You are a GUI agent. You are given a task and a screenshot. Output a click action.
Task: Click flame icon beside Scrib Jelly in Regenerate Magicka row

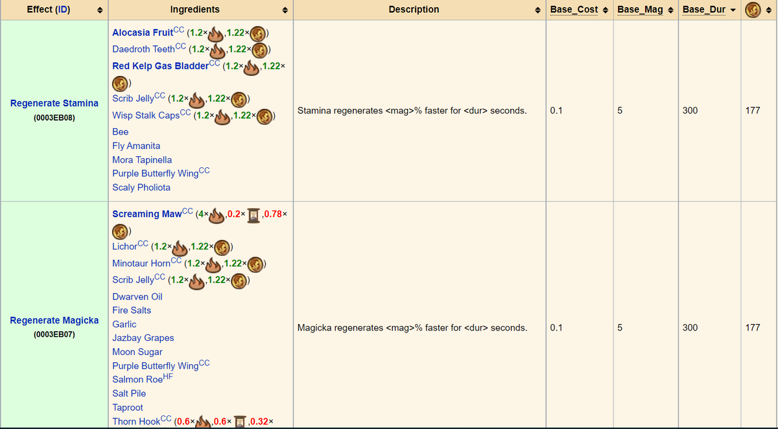point(196,281)
